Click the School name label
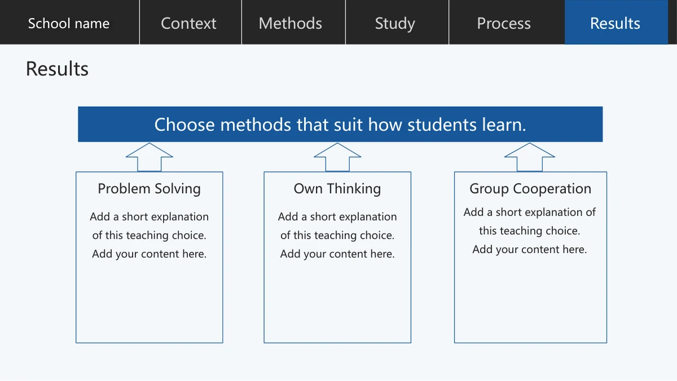Image resolution: width=677 pixels, height=381 pixels. tap(69, 23)
